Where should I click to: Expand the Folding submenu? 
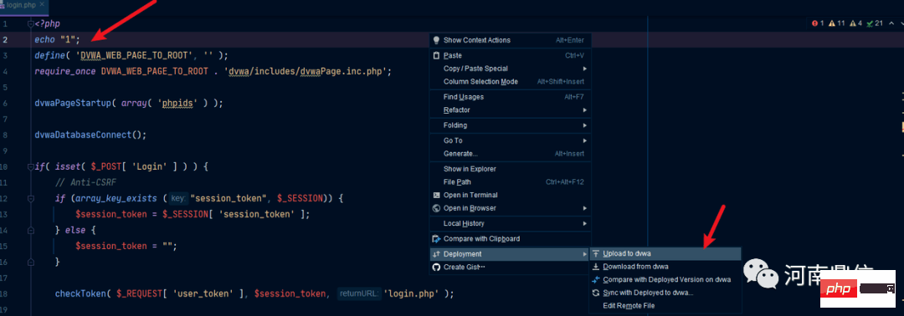click(584, 125)
